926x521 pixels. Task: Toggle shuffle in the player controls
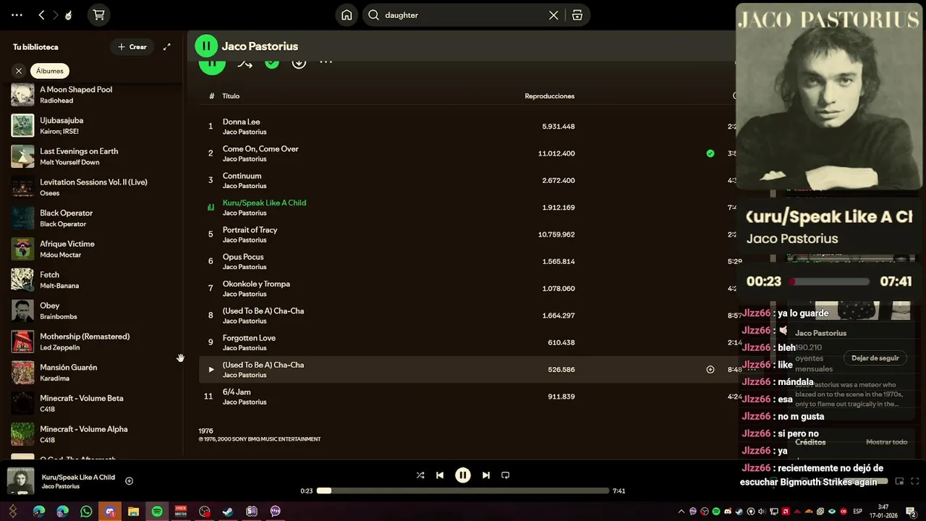(420, 475)
